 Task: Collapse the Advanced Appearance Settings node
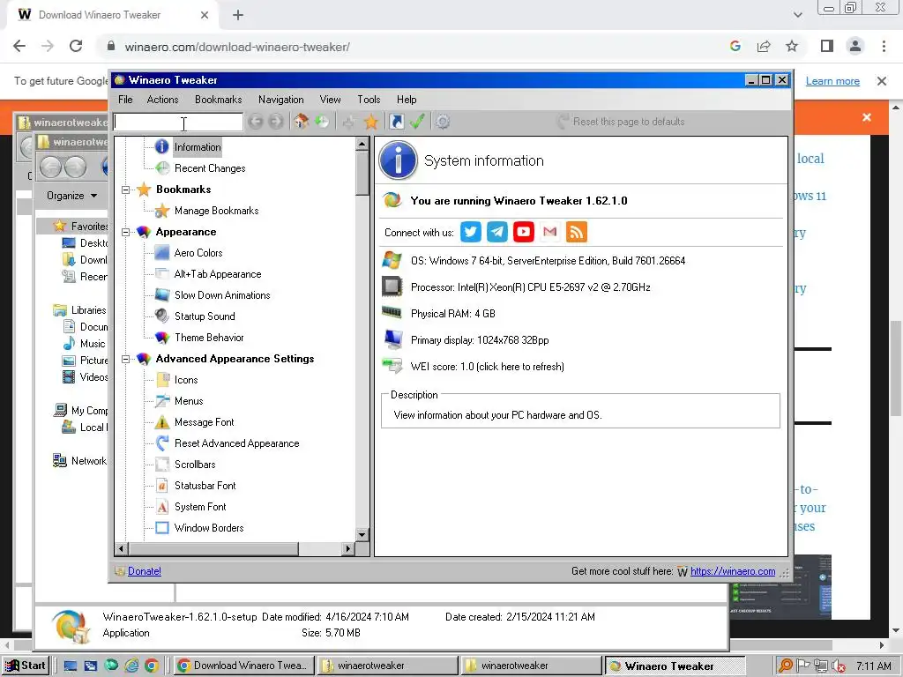click(125, 359)
